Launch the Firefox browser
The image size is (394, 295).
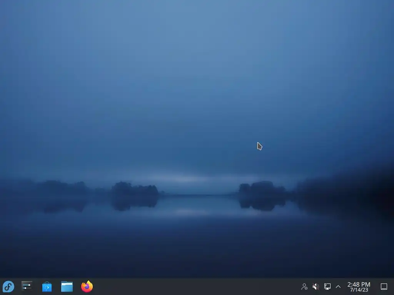click(x=87, y=287)
